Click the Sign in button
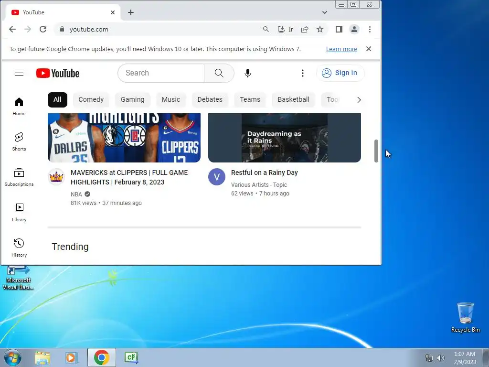The image size is (489, 367). (x=340, y=73)
